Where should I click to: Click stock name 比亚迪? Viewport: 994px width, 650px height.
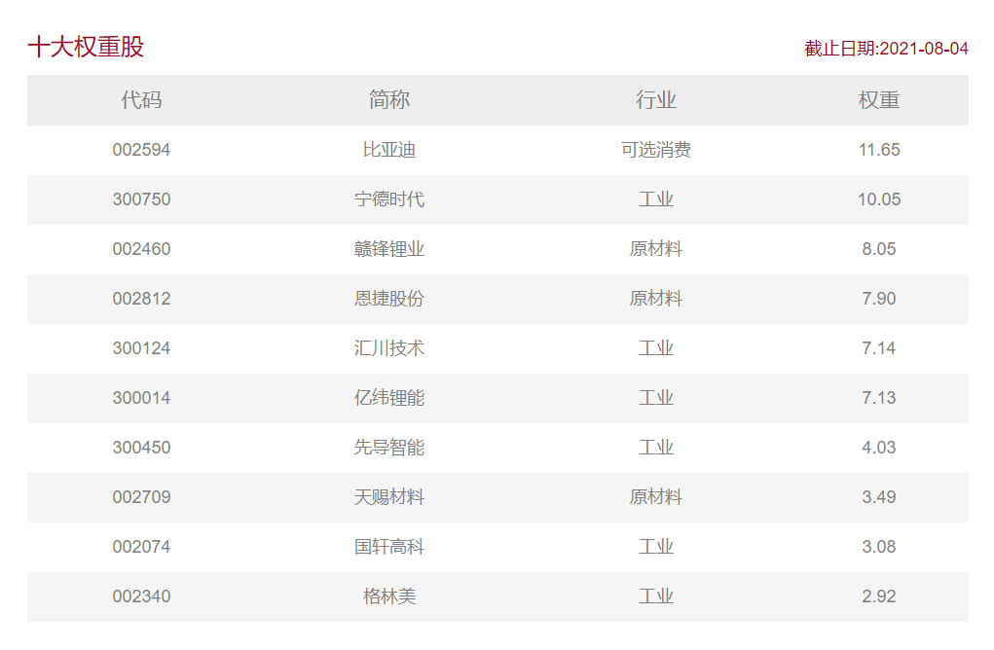pyautogui.click(x=389, y=150)
